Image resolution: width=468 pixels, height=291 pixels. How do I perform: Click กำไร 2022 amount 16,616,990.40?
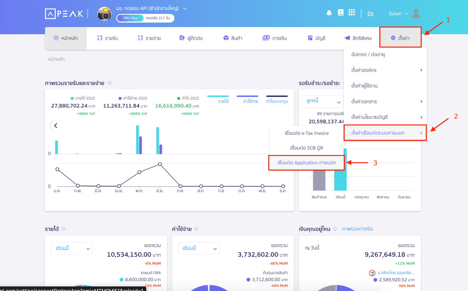pyautogui.click(x=173, y=106)
